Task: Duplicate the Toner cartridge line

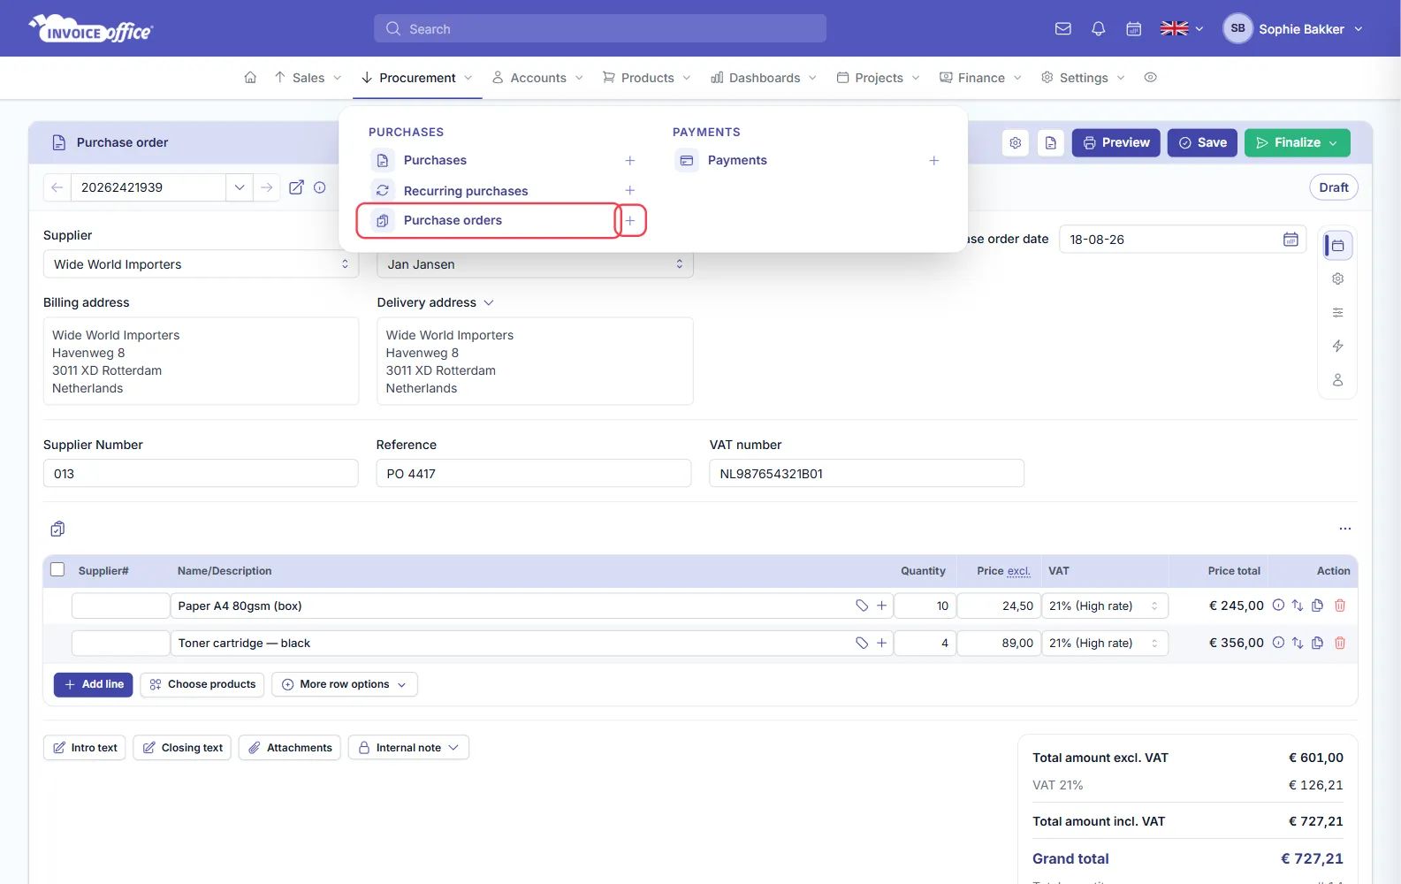Action: click(1317, 643)
